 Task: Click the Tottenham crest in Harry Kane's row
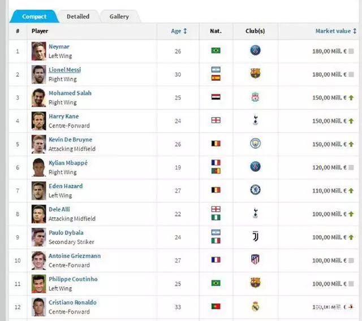[x=255, y=120]
